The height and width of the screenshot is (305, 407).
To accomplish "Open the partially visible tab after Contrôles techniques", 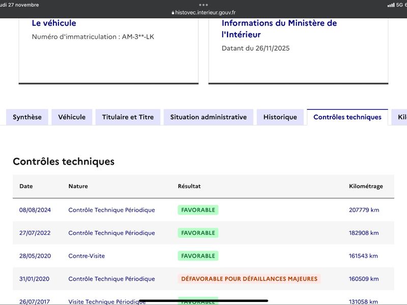I will [400, 117].
